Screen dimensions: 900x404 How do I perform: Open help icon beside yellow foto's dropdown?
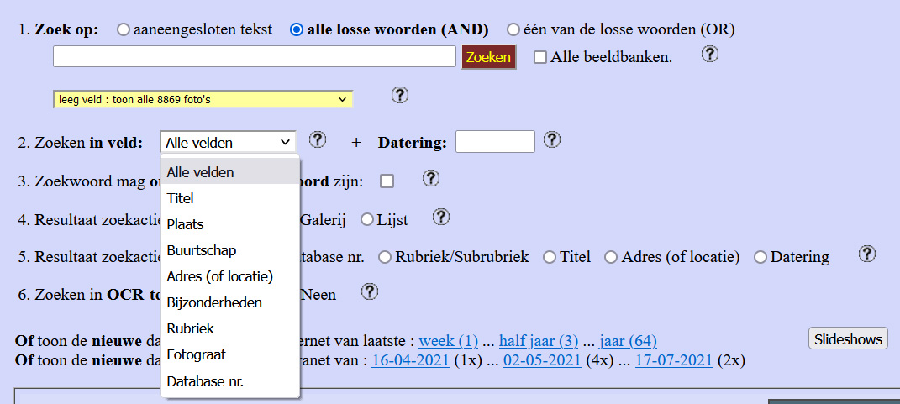(x=399, y=95)
